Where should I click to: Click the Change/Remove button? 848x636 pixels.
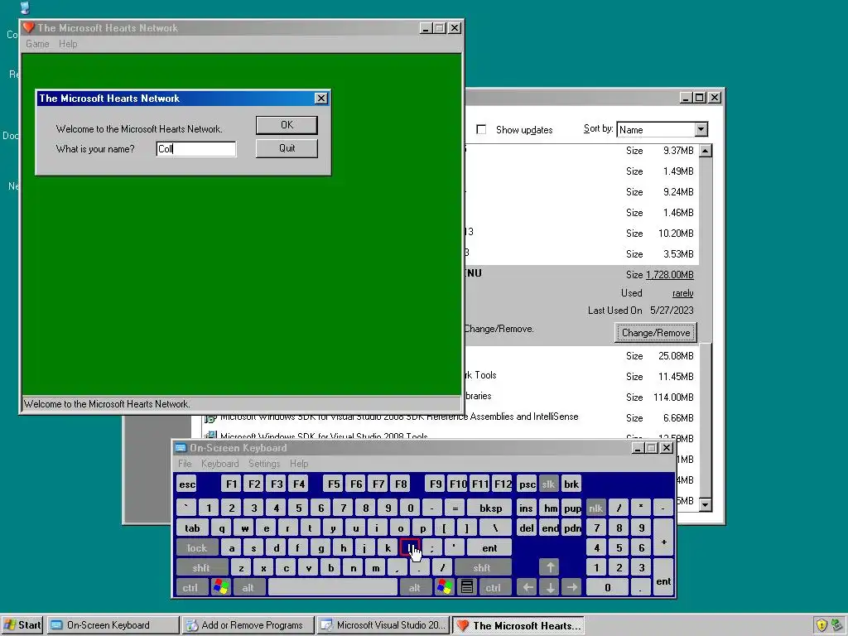[x=656, y=333]
